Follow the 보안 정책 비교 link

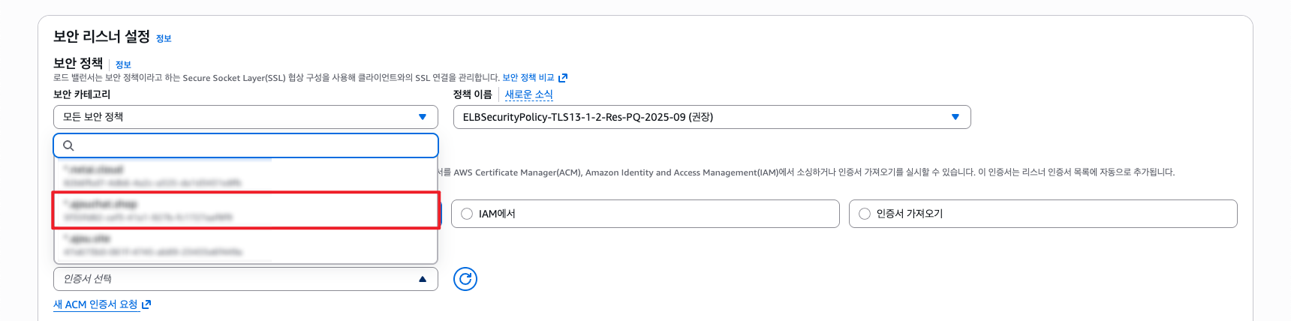tap(528, 78)
